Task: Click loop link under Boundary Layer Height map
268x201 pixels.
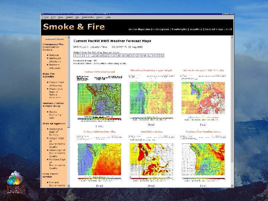Action: click(151, 125)
